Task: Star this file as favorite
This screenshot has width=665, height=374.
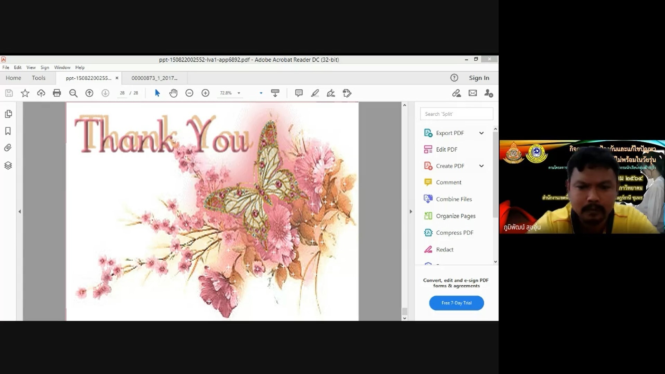Action: (25, 93)
